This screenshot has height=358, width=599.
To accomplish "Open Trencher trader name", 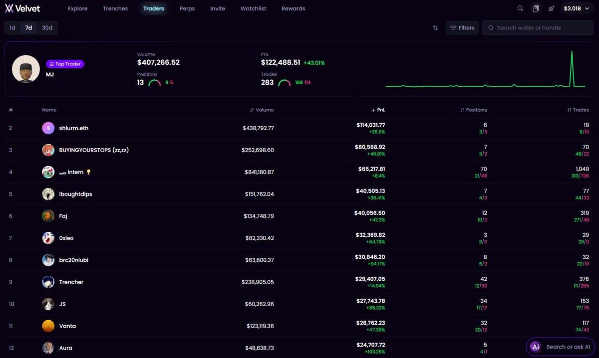I will 71,282.
